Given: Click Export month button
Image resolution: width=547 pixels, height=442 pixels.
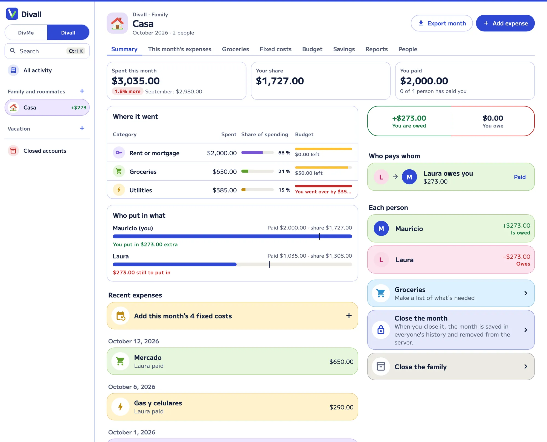Looking at the screenshot, I should pyautogui.click(x=442, y=23).
